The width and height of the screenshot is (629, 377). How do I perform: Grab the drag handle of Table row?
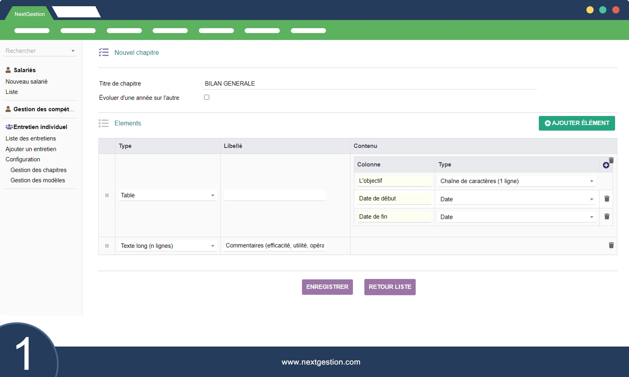[x=107, y=195]
